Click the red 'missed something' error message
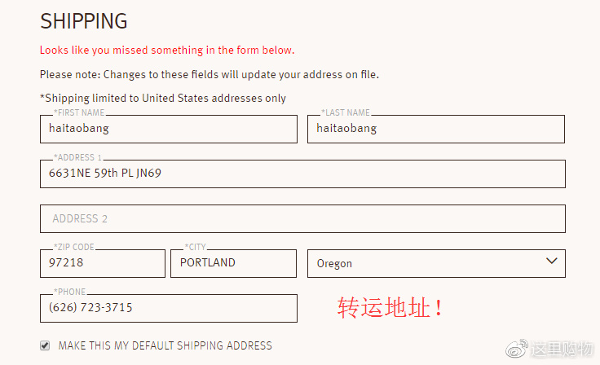Image resolution: width=600 pixels, height=365 pixels. click(x=167, y=51)
